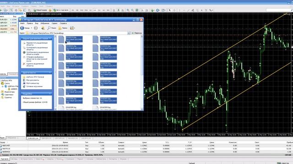The height and width of the screenshot is (164, 293).
Task: Tile chart windows with grid icon
Action: click(x=137, y=10)
